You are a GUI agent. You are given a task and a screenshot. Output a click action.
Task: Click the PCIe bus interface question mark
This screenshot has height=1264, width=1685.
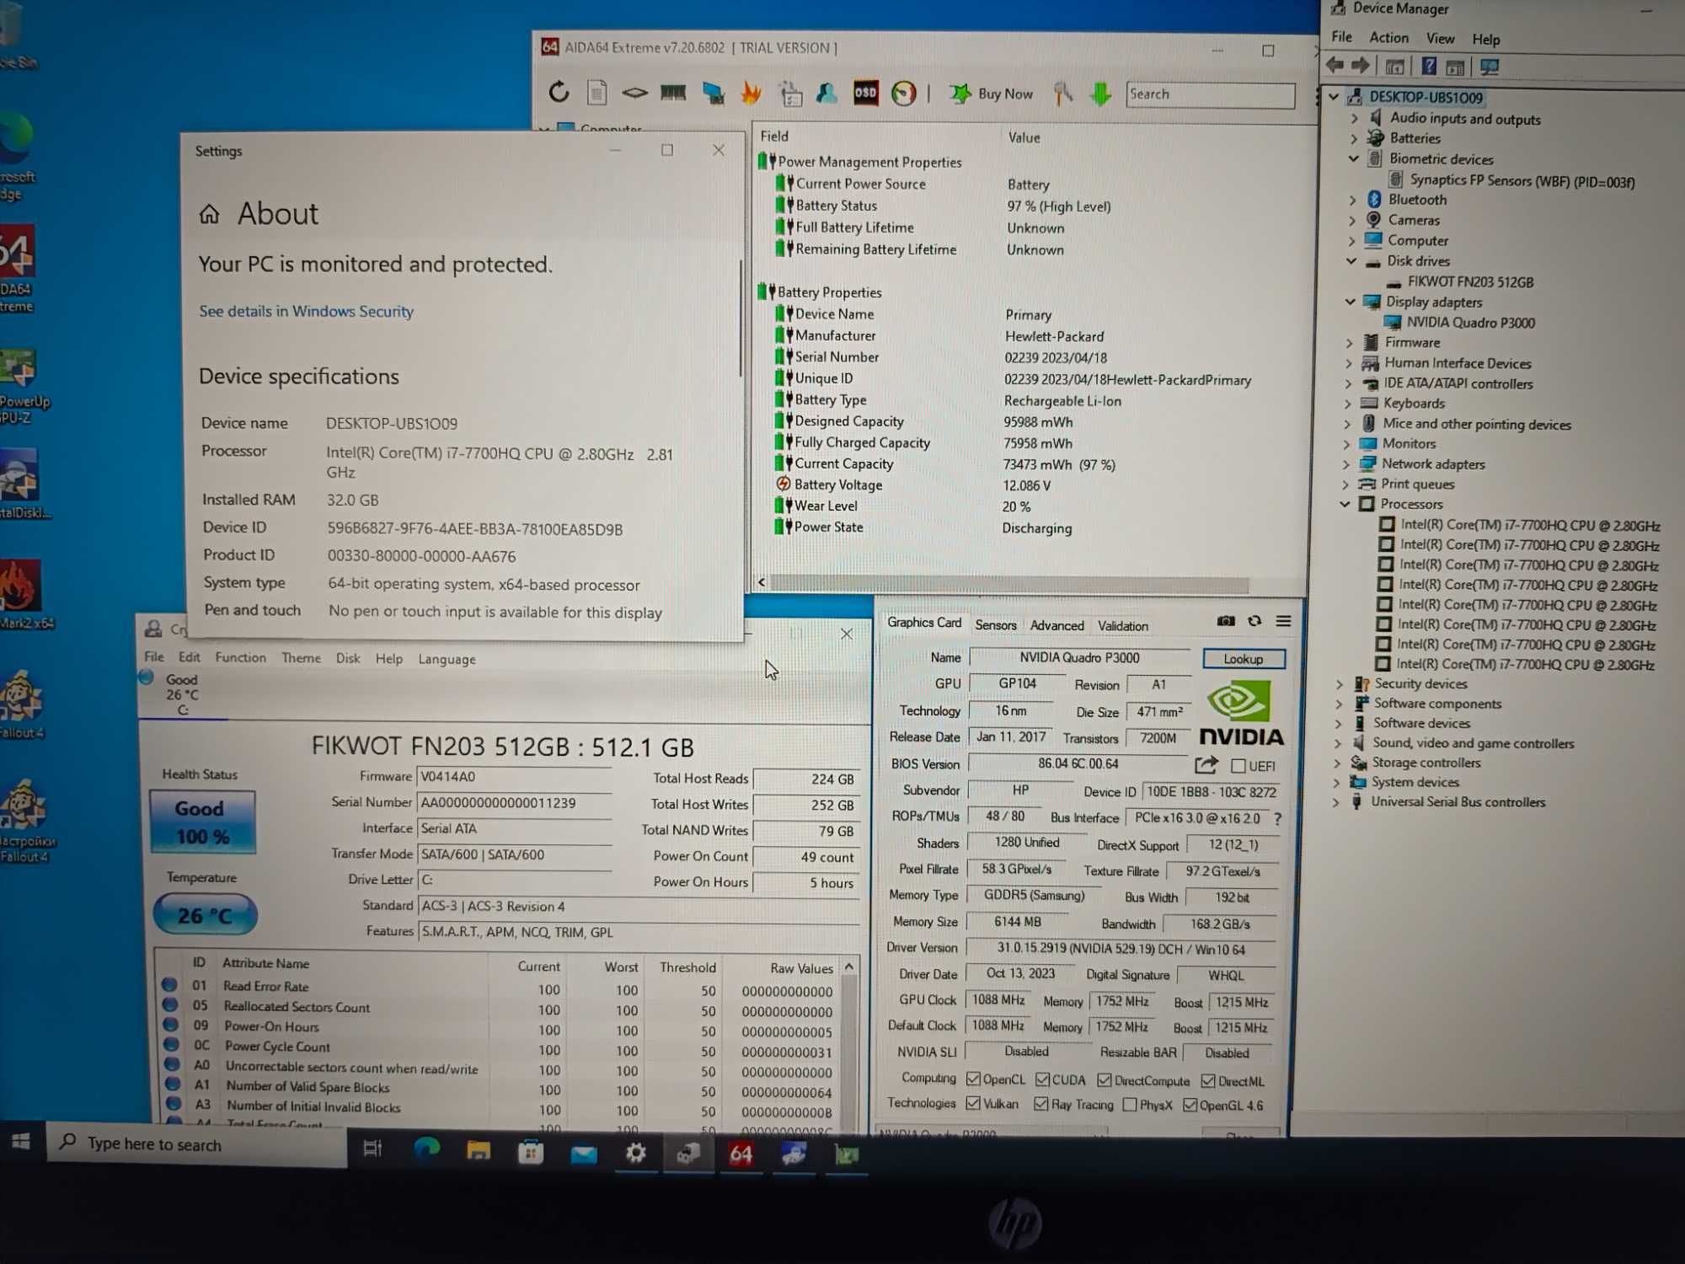(x=1278, y=818)
